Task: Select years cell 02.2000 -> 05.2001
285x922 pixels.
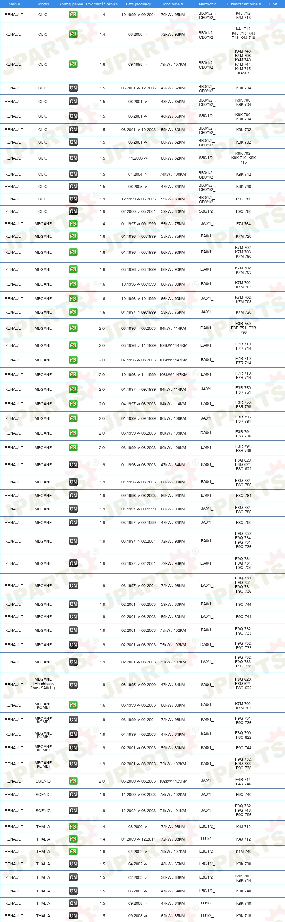Action: [138, 211]
